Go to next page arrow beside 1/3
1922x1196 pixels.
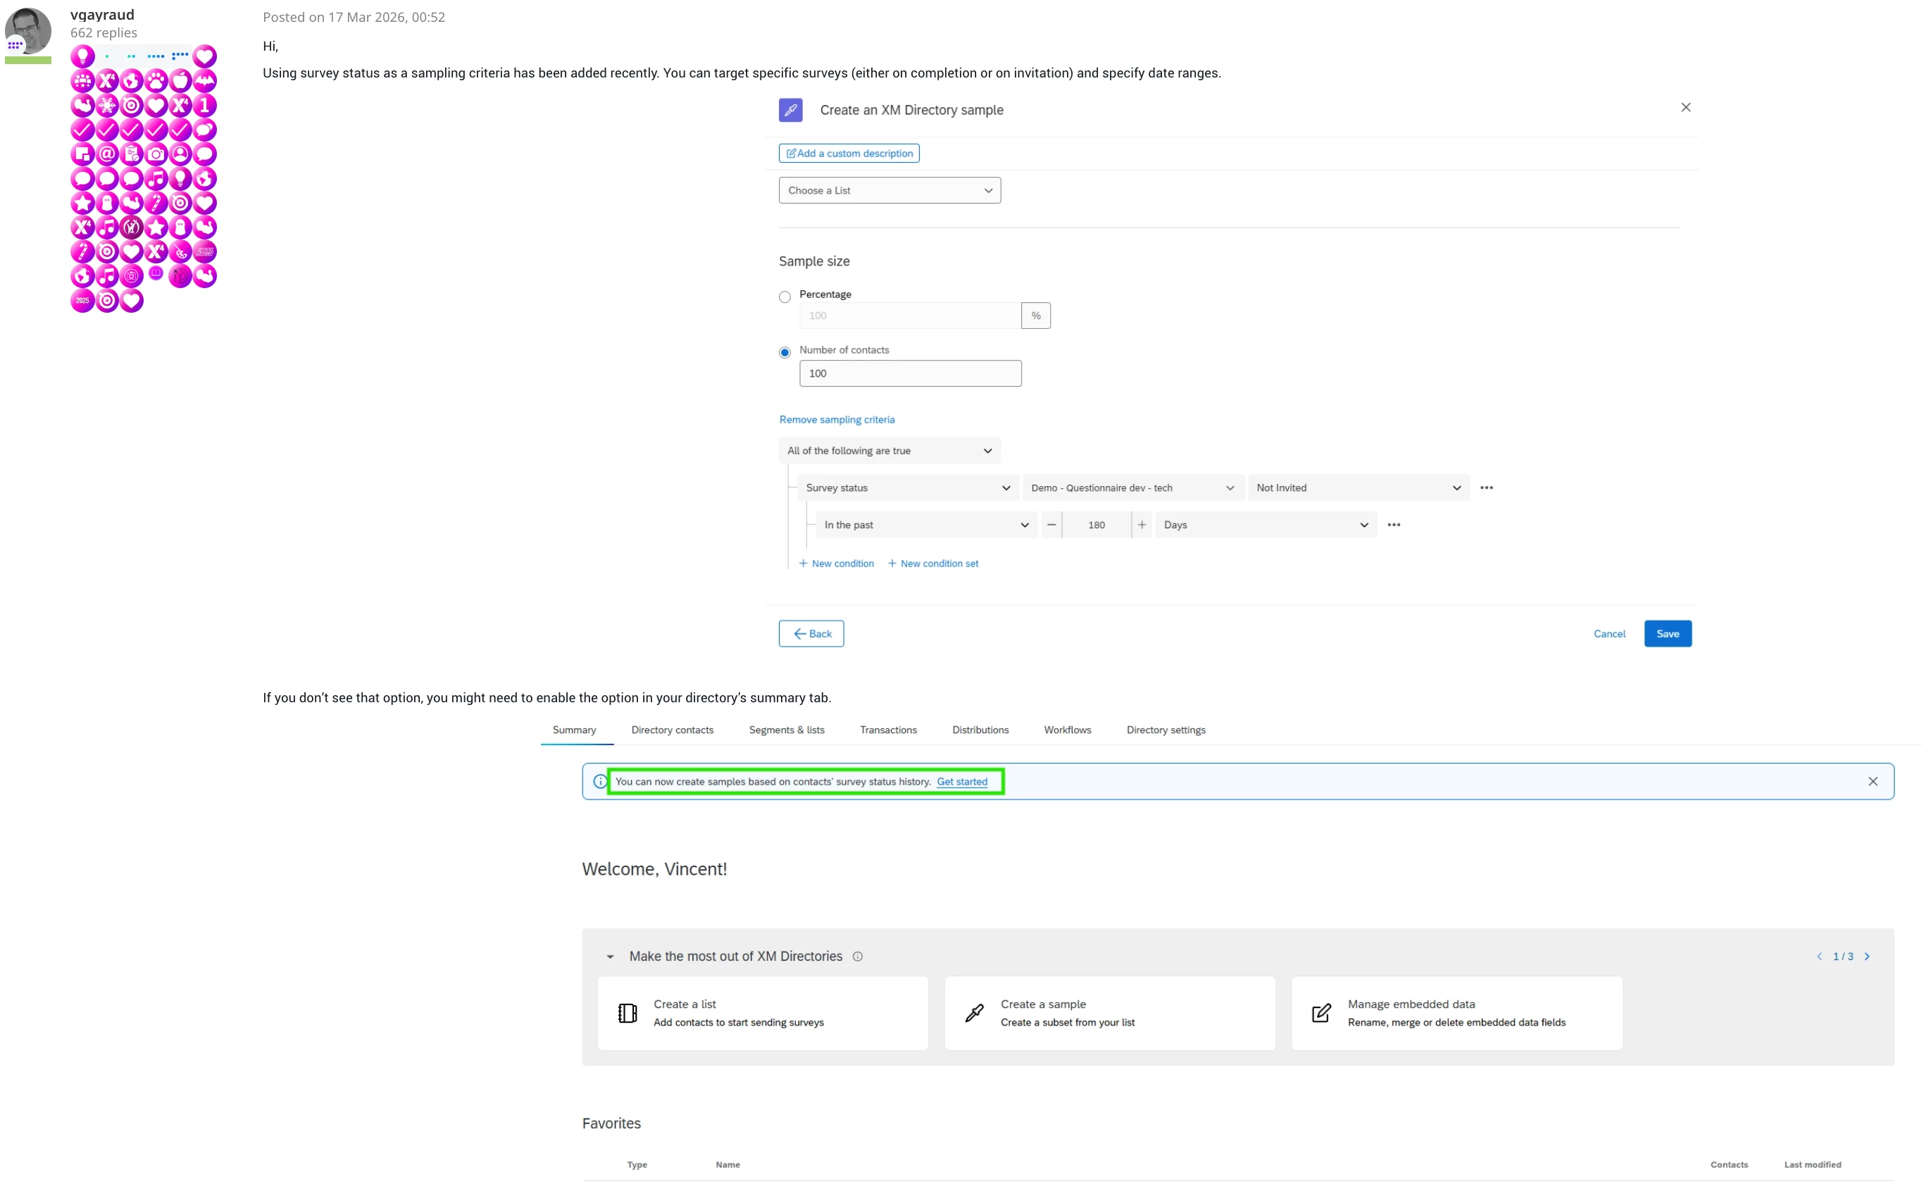click(1868, 957)
